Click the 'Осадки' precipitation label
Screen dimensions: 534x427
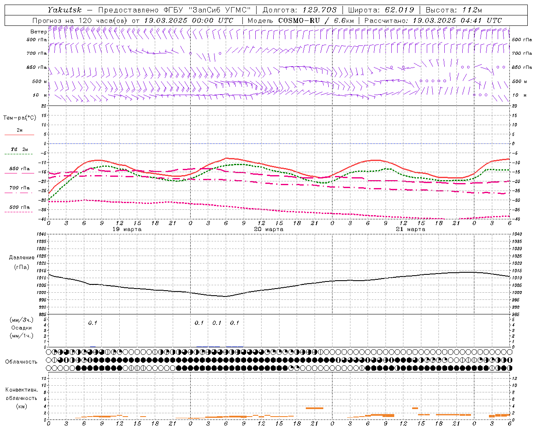tap(22, 328)
